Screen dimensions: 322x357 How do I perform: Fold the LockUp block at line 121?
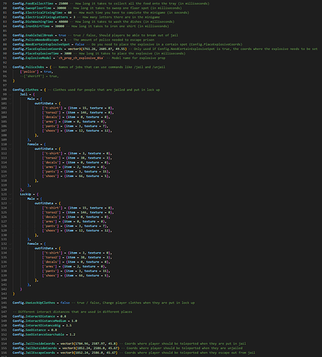[10, 194]
